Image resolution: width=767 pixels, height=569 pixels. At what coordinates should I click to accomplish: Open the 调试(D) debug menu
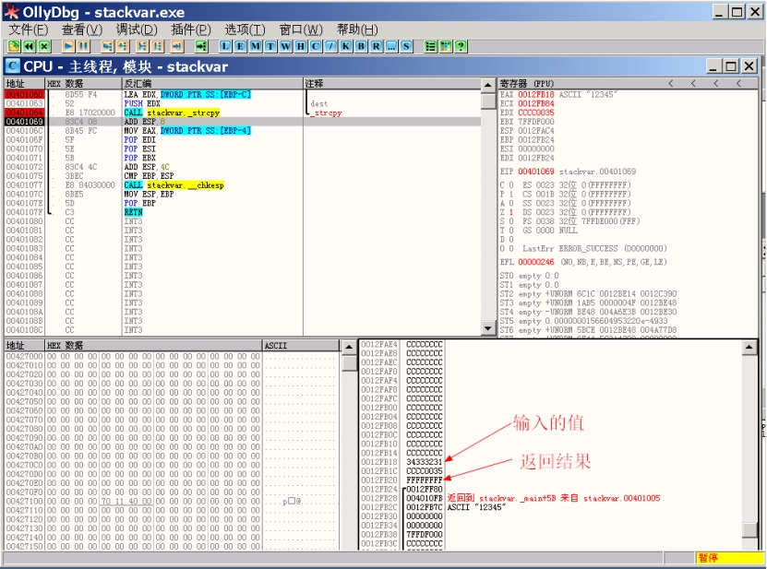[134, 30]
